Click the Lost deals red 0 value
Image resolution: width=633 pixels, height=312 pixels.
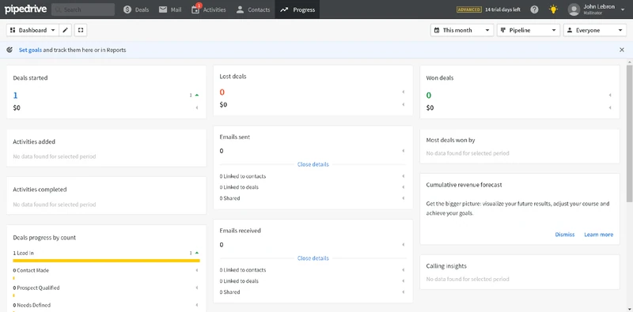tap(222, 92)
